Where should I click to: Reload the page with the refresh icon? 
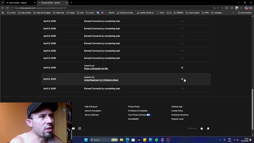8,8
